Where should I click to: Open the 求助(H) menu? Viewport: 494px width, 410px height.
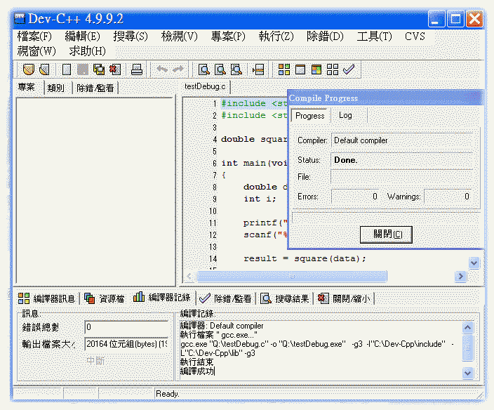[87, 51]
